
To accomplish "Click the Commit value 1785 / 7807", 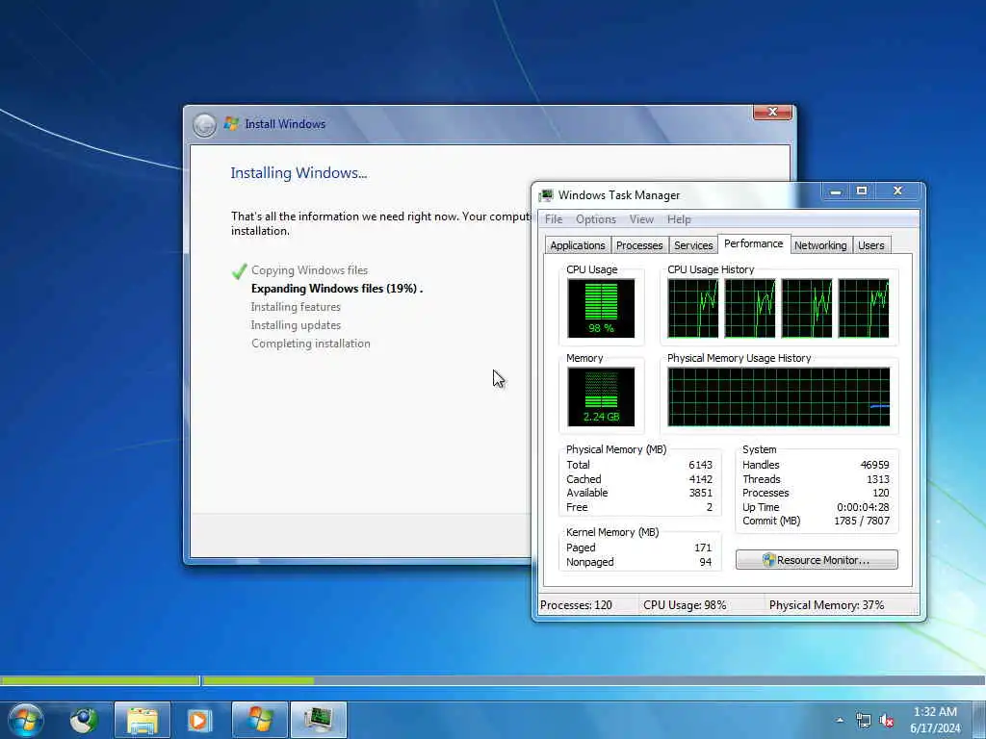I will pos(862,521).
